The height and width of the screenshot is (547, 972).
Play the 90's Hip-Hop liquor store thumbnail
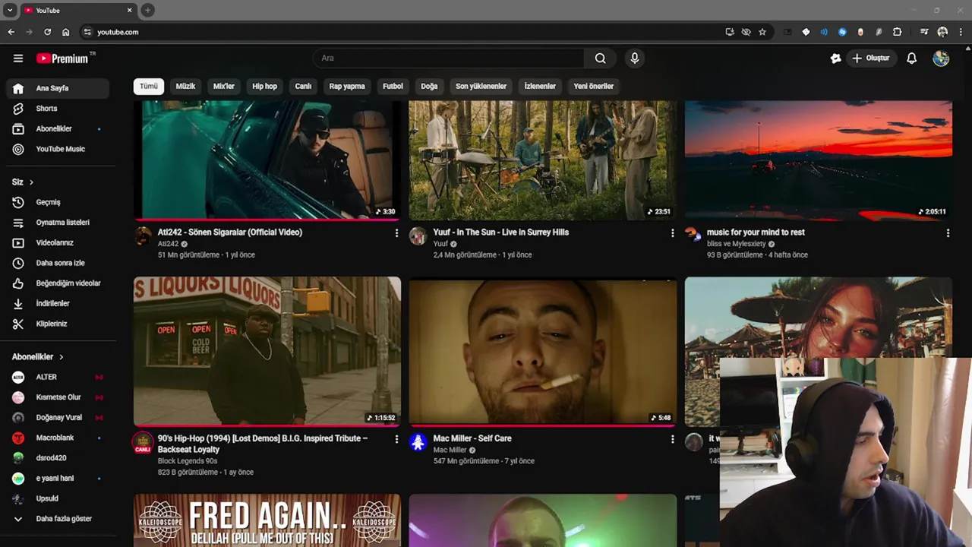pyautogui.click(x=267, y=351)
